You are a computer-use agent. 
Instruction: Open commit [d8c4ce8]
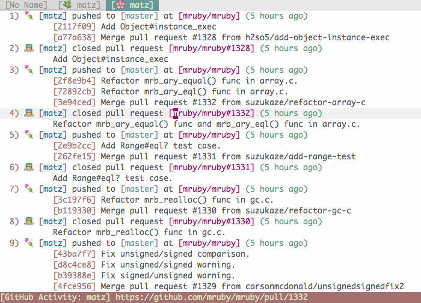click(x=75, y=265)
